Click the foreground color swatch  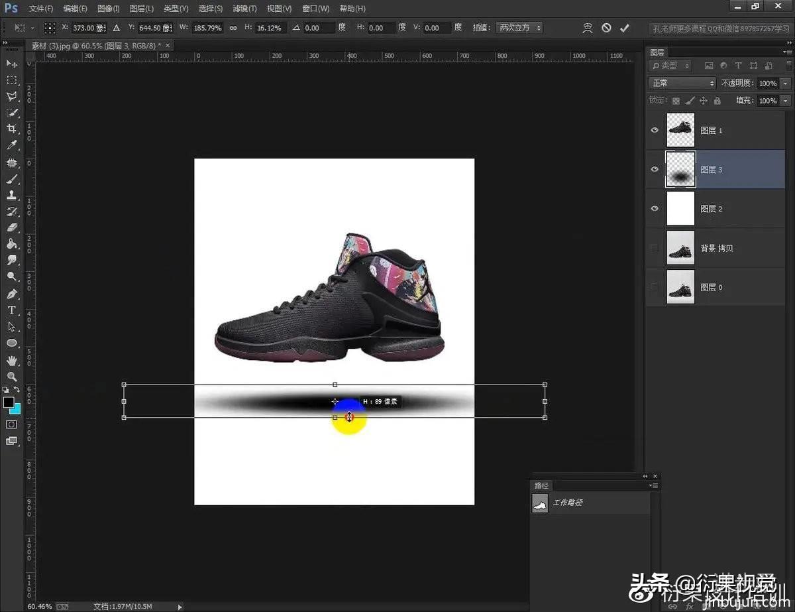[8, 402]
